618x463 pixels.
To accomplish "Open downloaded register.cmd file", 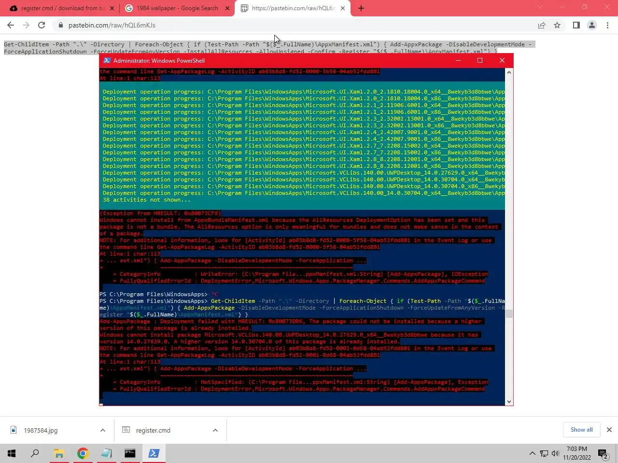I will (153, 430).
